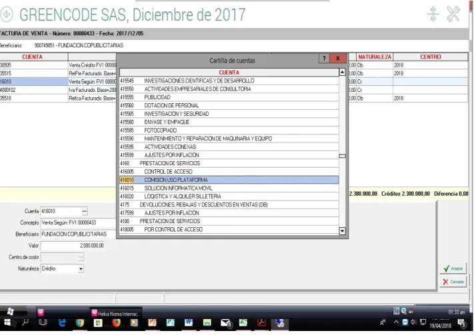Select account 415585 FOTOCOPIADO
The image size is (474, 335).
pos(229,130)
